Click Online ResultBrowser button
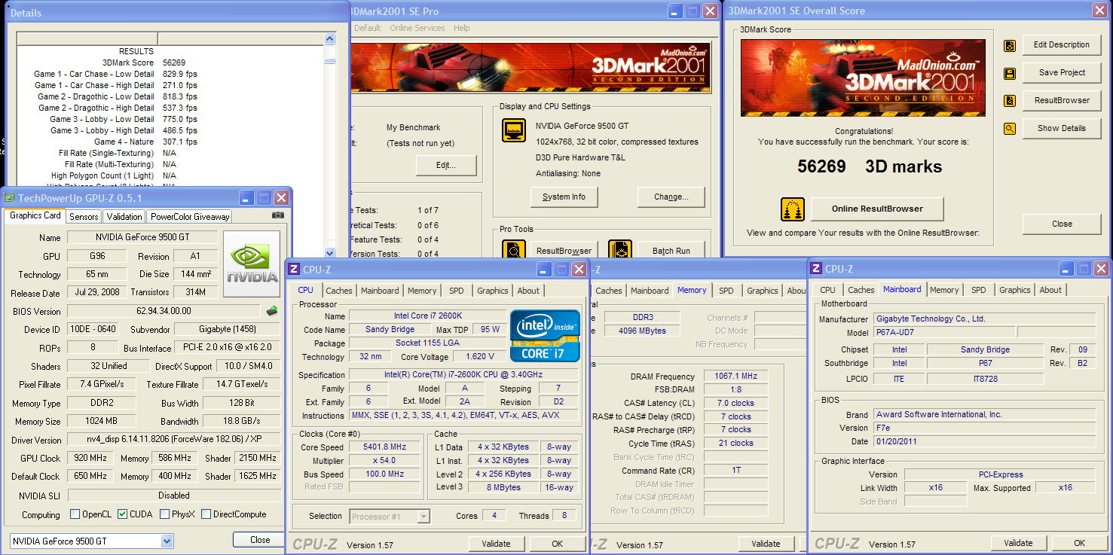The image size is (1113, 555). 877,209
